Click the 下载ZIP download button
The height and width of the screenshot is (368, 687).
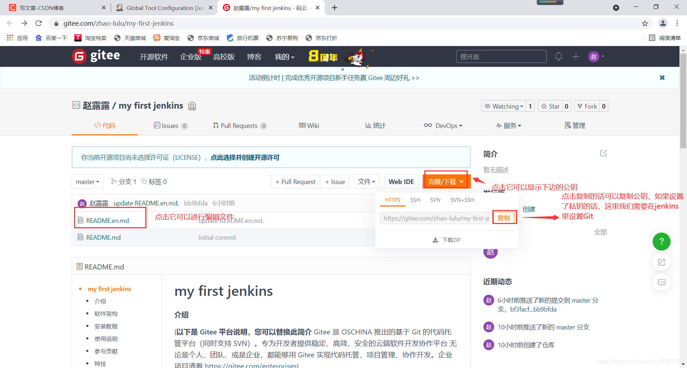pos(447,240)
